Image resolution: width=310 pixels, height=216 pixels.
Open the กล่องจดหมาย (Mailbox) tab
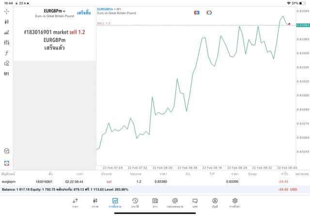click(x=175, y=203)
